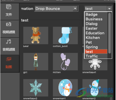Select the snowflake1 sticker thumbnail
Screen dimensions: 116x100
(95, 64)
